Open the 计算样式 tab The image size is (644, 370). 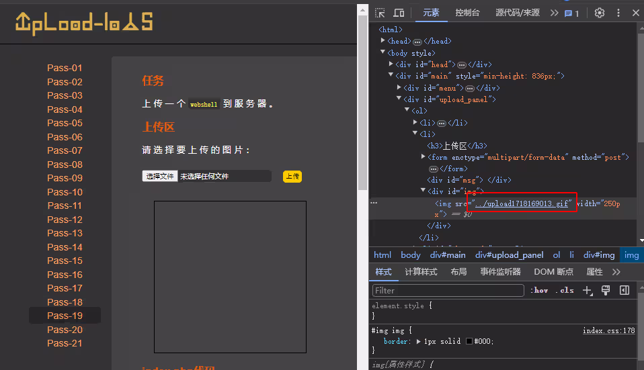421,271
